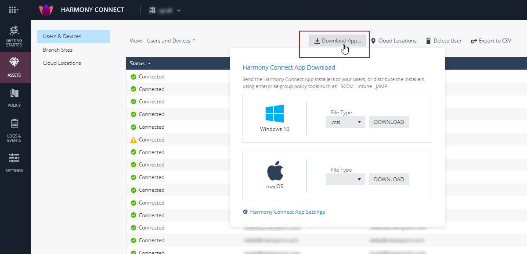The image size is (527, 254).
Task: Click the SCCM text in the popup
Action: (x=347, y=86)
